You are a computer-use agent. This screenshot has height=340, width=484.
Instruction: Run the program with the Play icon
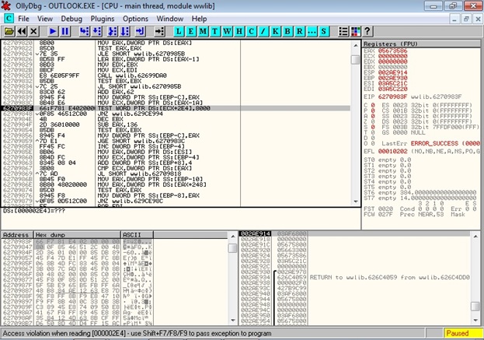click(x=52, y=30)
